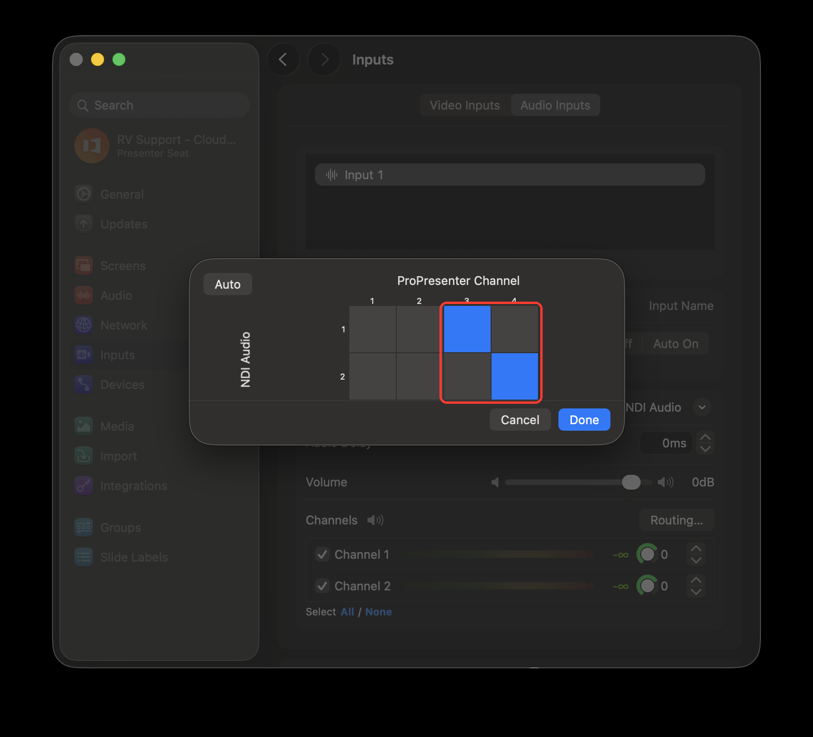Click the Channel 1 gain knob
Screen dimensions: 813x737
tap(647, 554)
